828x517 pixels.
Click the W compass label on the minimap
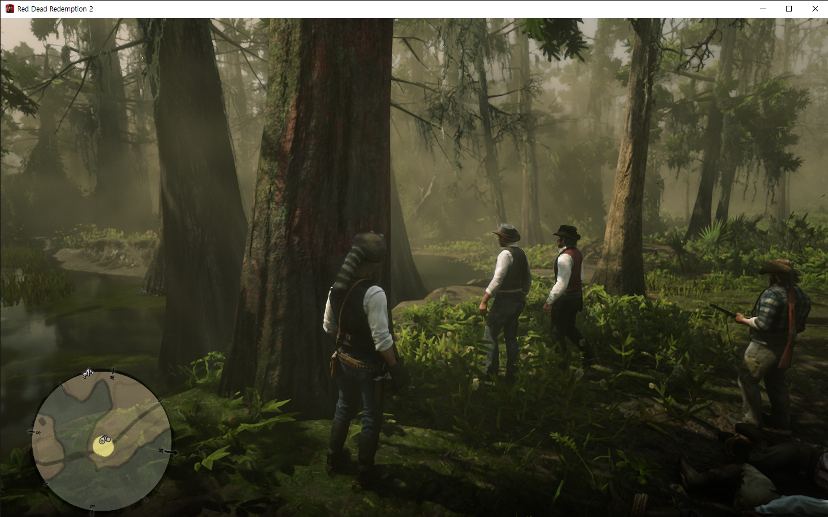[112, 377]
